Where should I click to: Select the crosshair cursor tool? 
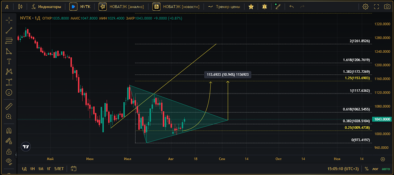[9, 20]
